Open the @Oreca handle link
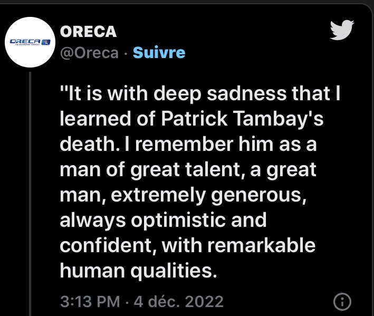This screenshot has height=316, width=374. 90,53
